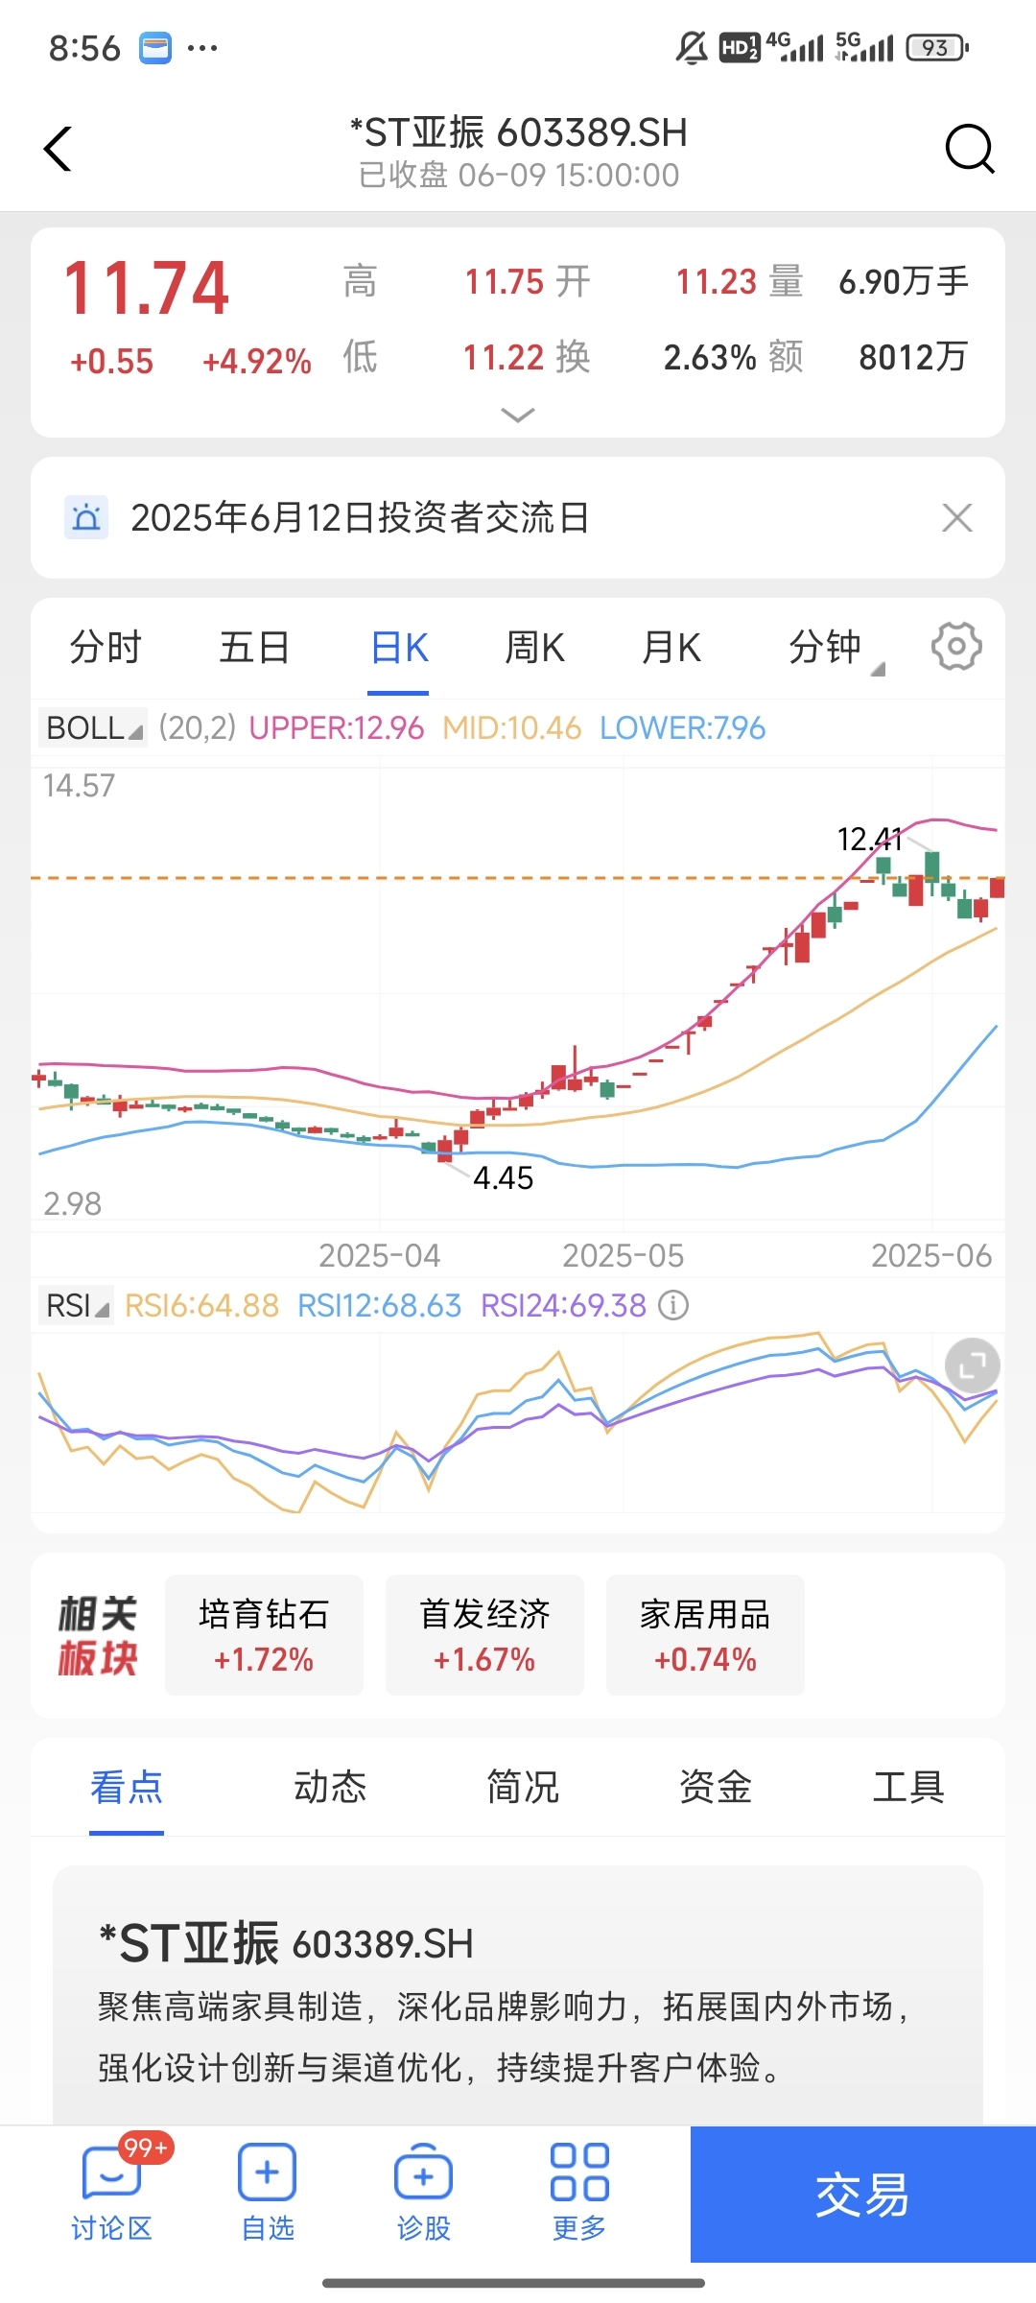Switch to 资金 tab

coord(716,1788)
